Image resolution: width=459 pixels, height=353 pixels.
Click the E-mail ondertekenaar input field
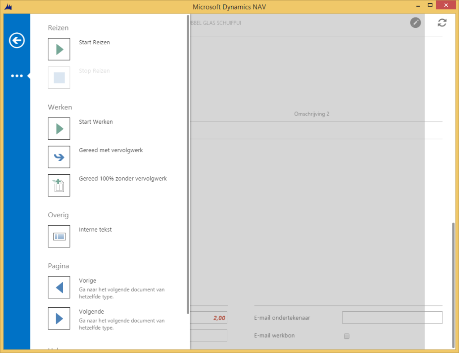(x=392, y=318)
